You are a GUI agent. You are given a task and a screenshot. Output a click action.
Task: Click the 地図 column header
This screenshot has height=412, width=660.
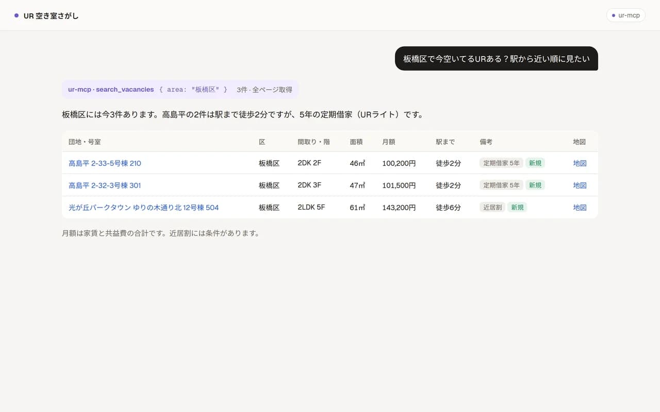[580, 142]
